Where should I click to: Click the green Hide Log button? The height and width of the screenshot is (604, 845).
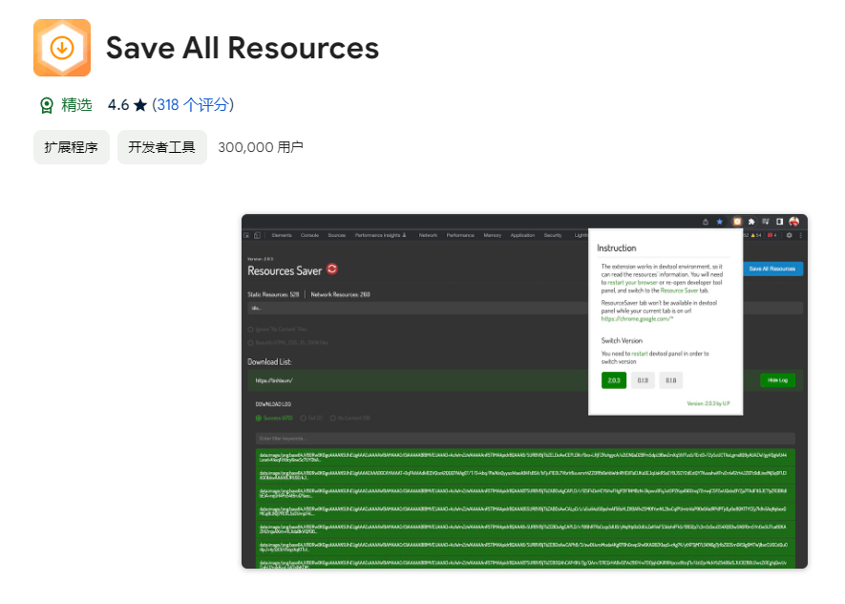pyautogui.click(x=777, y=380)
